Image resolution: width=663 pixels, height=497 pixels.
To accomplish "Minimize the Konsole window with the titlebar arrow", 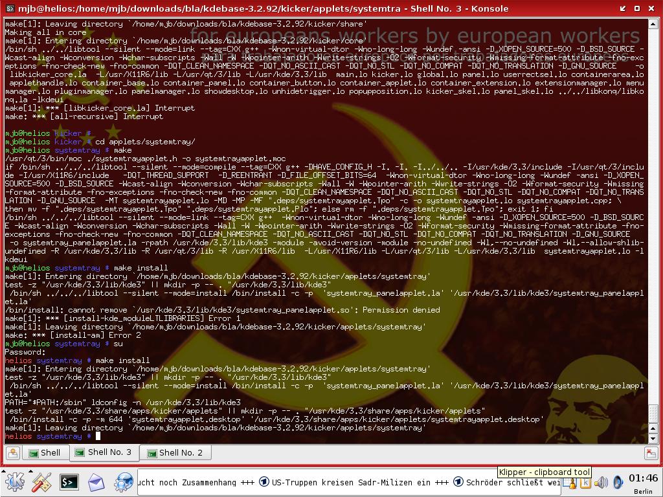I will pos(623,8).
